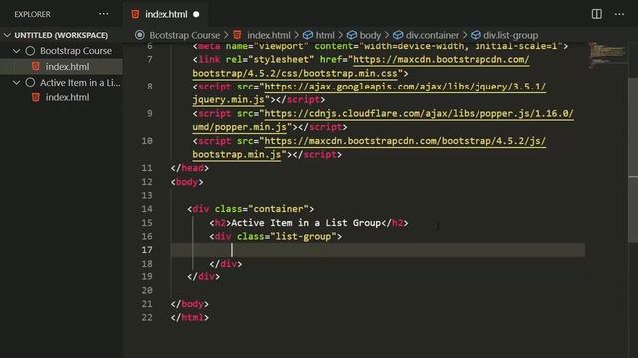Open editor more actions ellipsis

[619, 14]
